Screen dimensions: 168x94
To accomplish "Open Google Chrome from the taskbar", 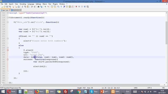I will click(79, 92).
